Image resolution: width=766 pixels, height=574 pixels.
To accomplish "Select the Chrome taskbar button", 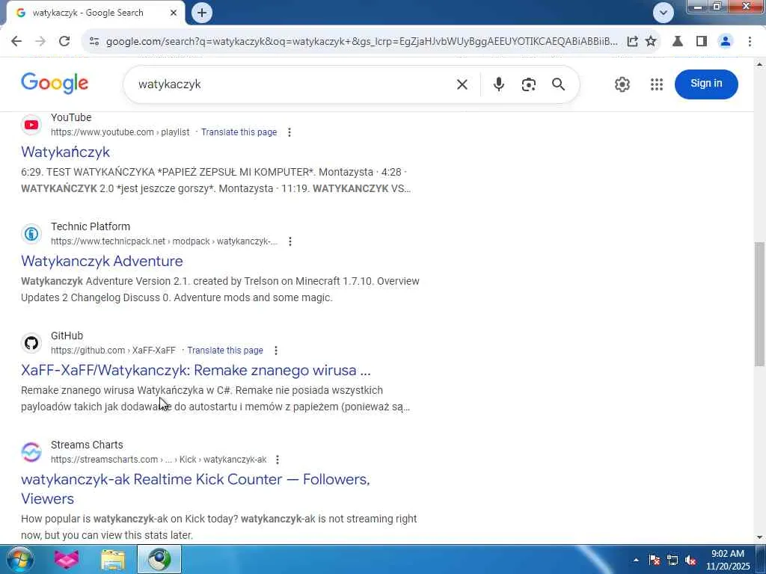I will coord(159,559).
